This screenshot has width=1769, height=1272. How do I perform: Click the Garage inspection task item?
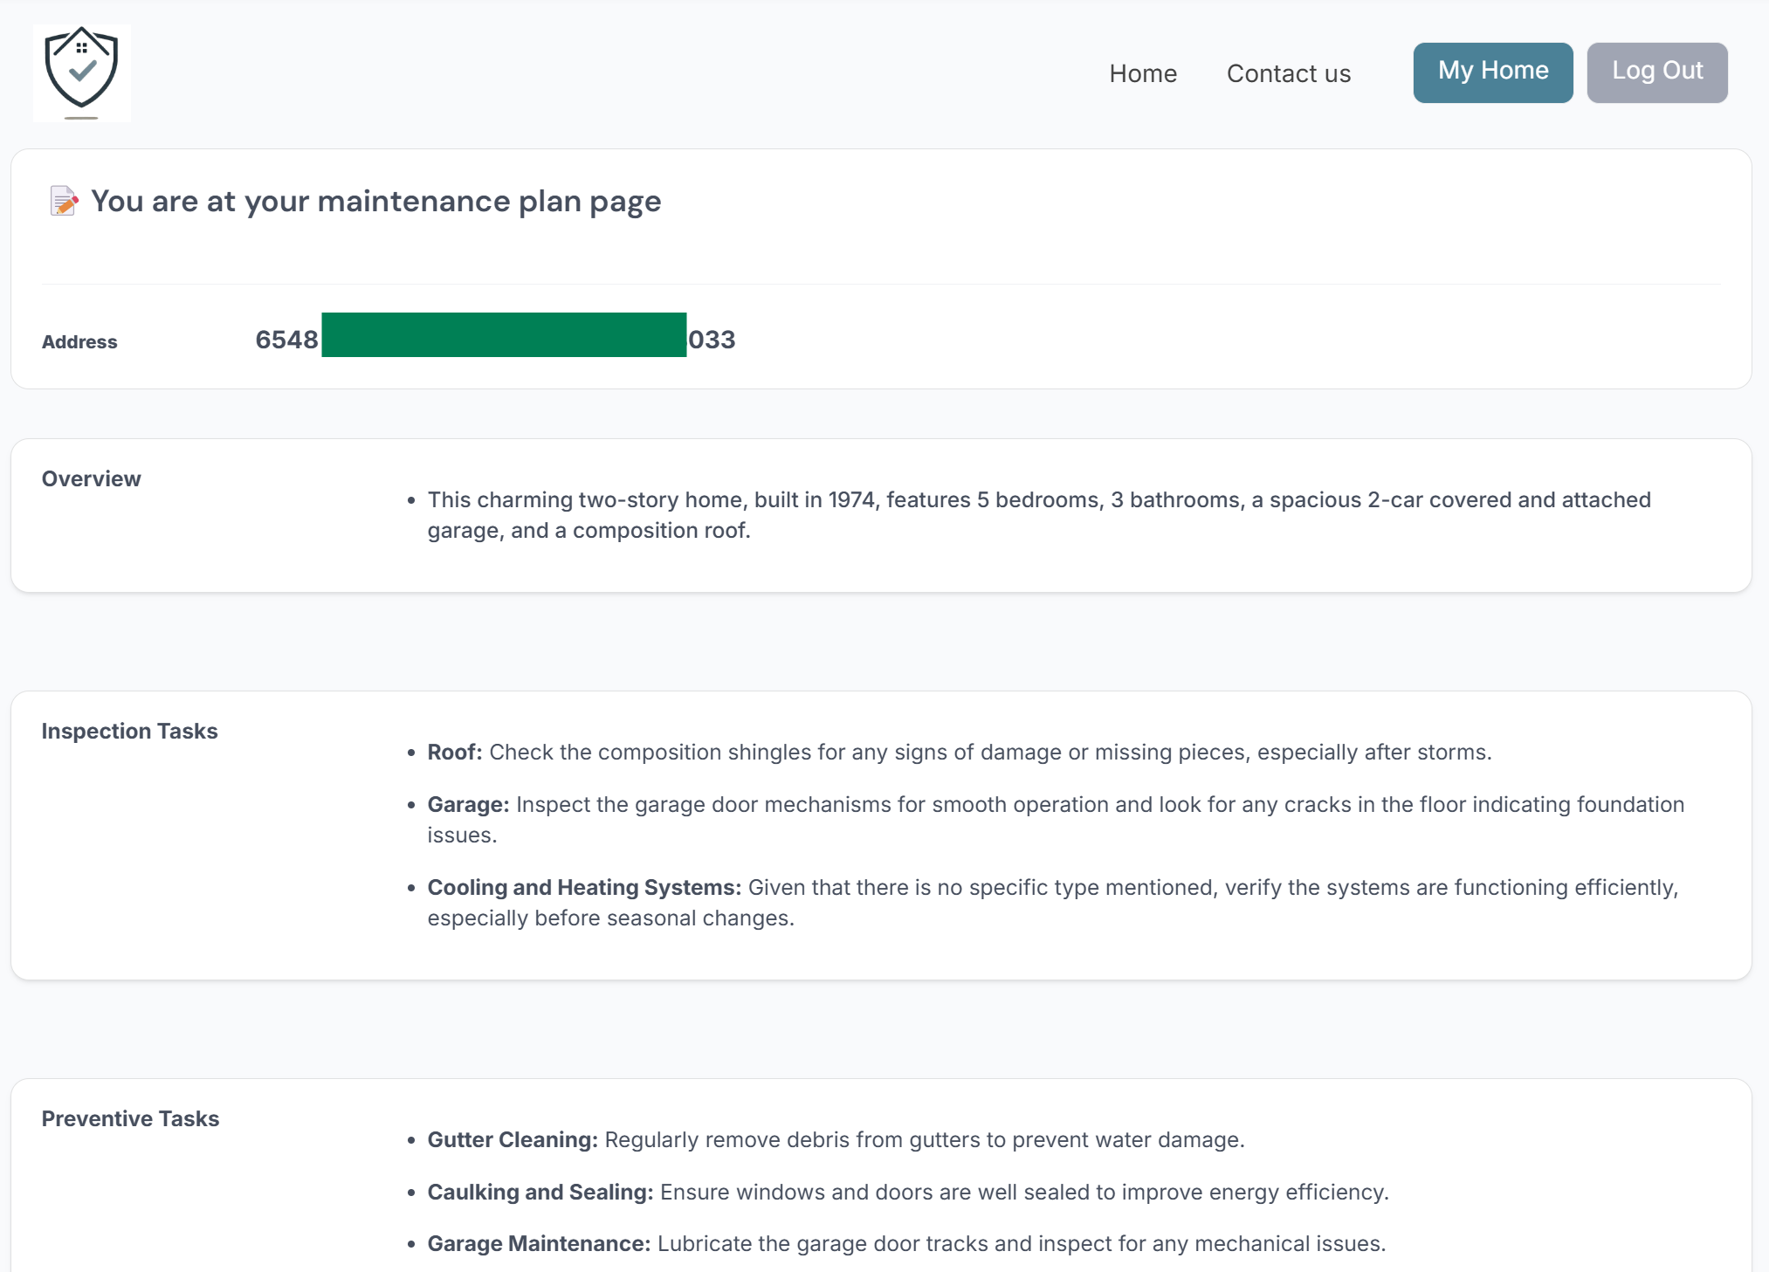point(1055,819)
